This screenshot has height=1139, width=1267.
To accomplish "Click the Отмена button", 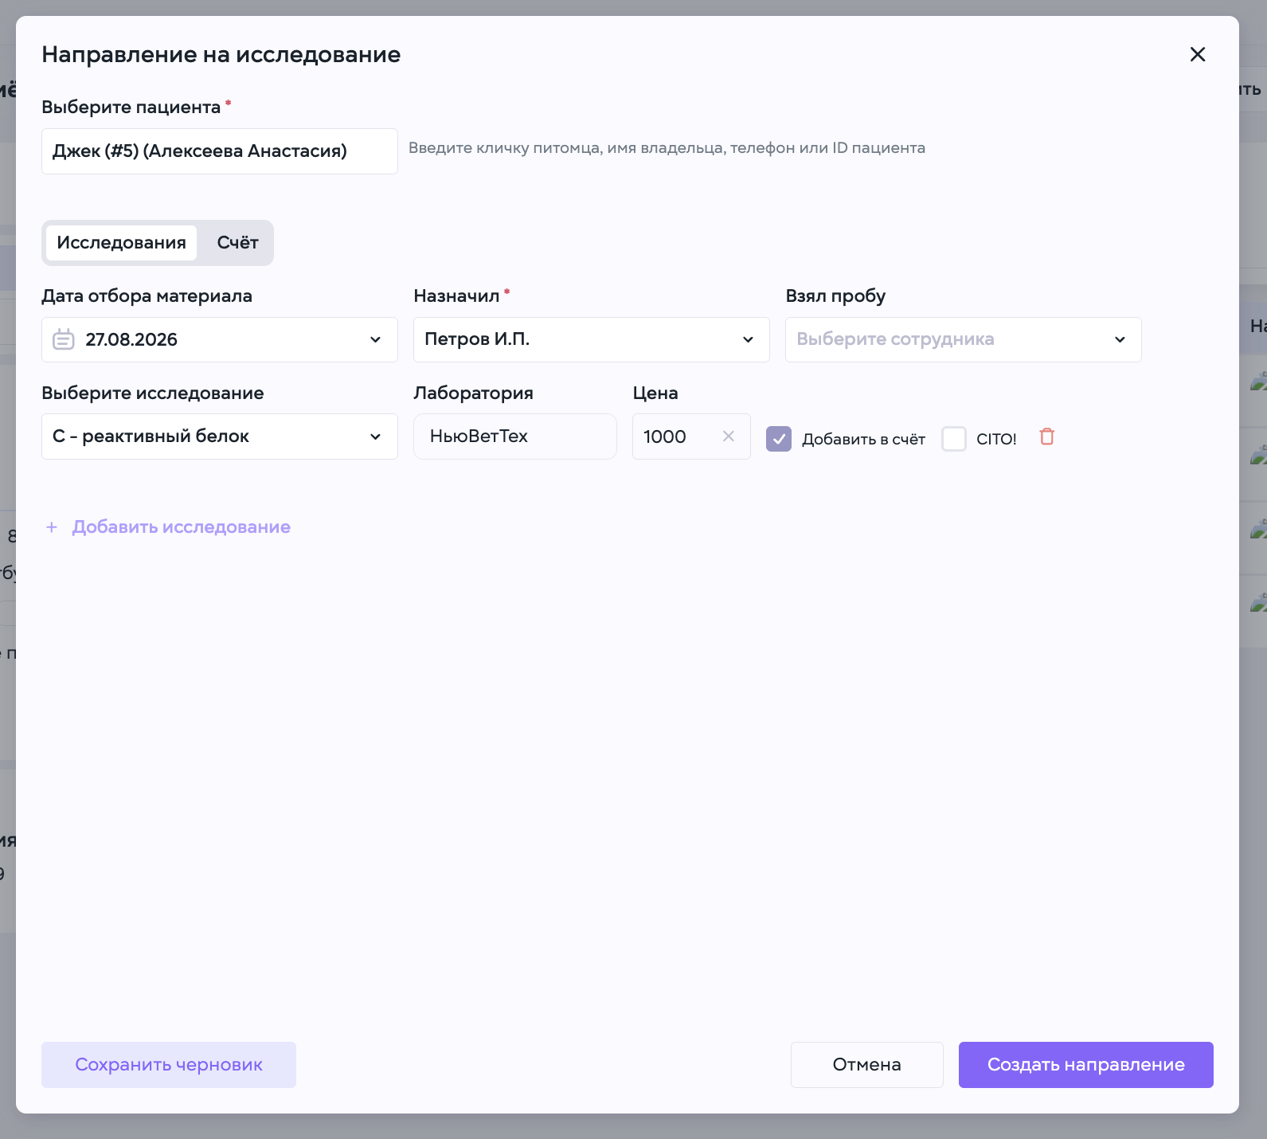I will pyautogui.click(x=866, y=1065).
